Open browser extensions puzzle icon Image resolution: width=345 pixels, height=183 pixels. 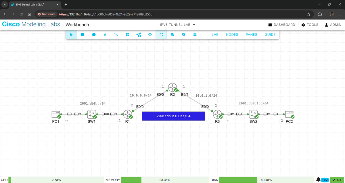320,14
